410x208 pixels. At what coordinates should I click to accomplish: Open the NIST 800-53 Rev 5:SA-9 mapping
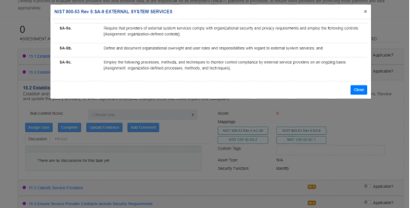(x=301, y=131)
